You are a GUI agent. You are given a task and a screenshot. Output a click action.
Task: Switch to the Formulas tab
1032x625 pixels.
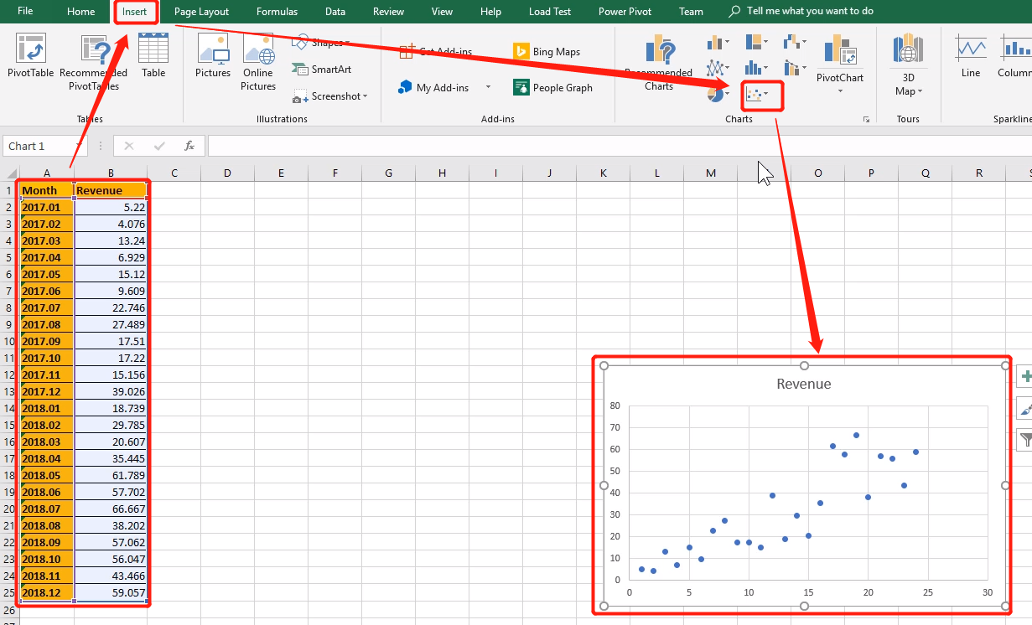(x=277, y=12)
